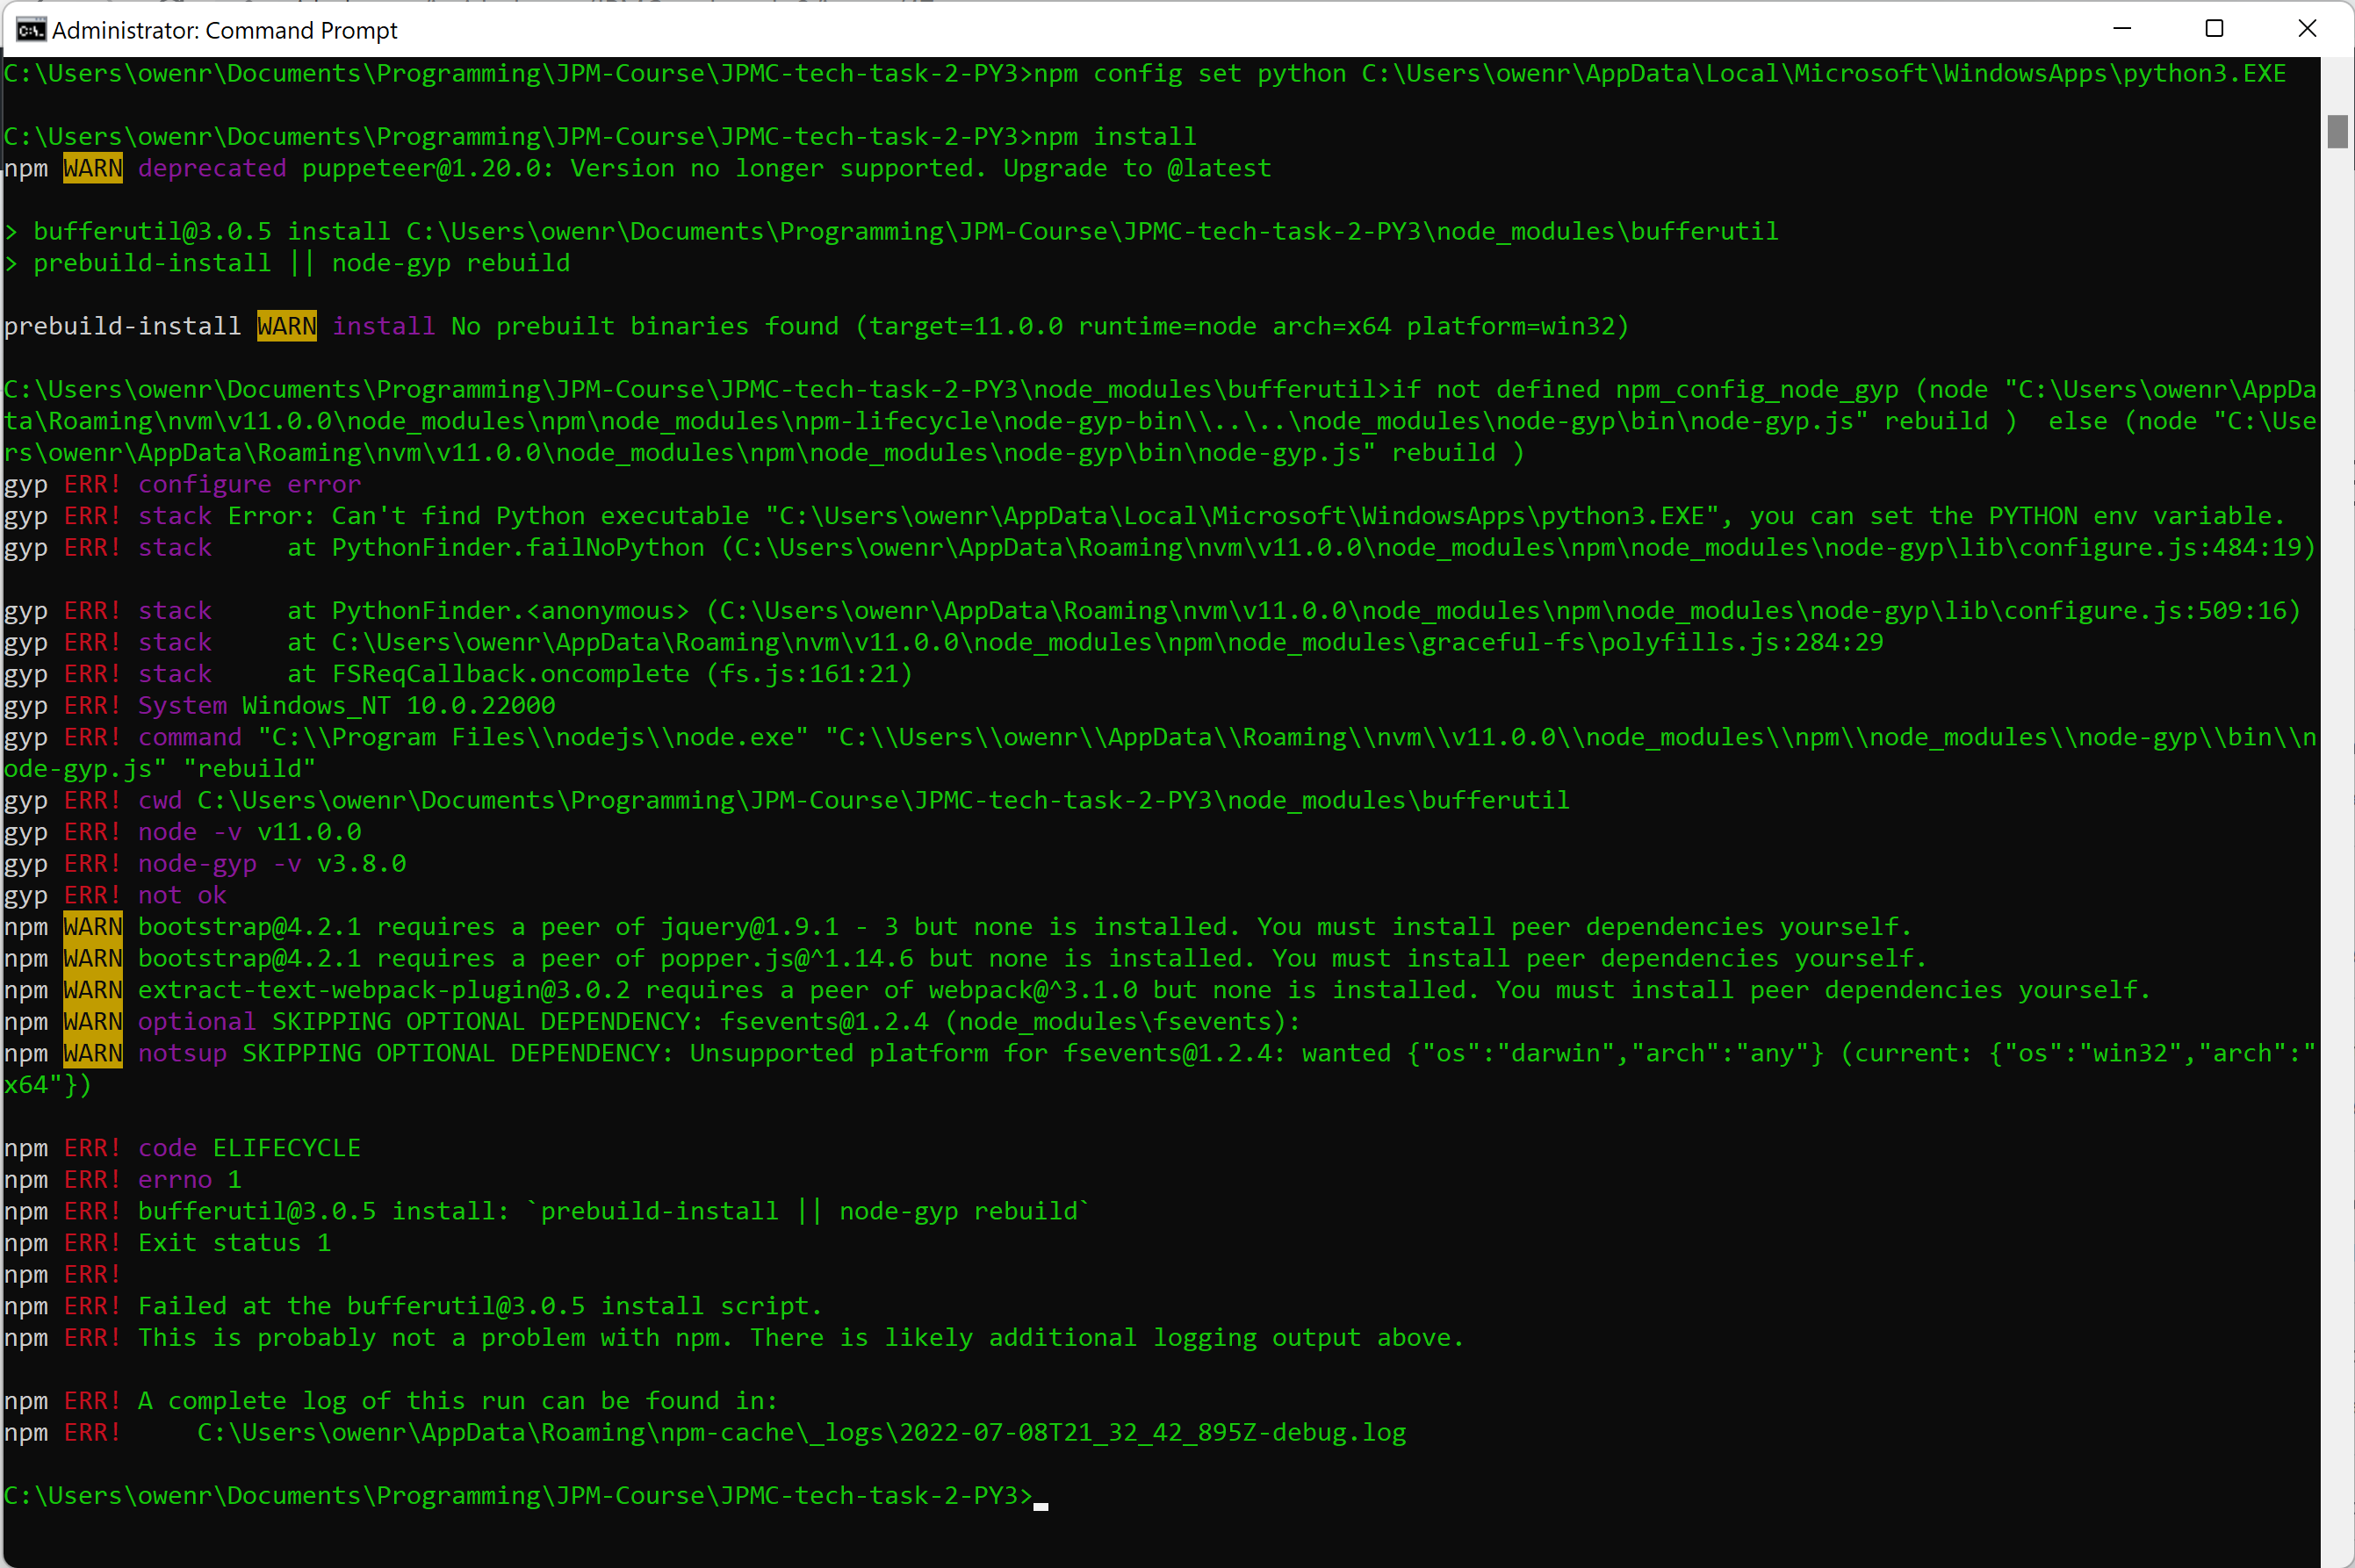The width and height of the screenshot is (2355, 1568).
Task: Open the Command Prompt system menu icon
Action: 30,30
